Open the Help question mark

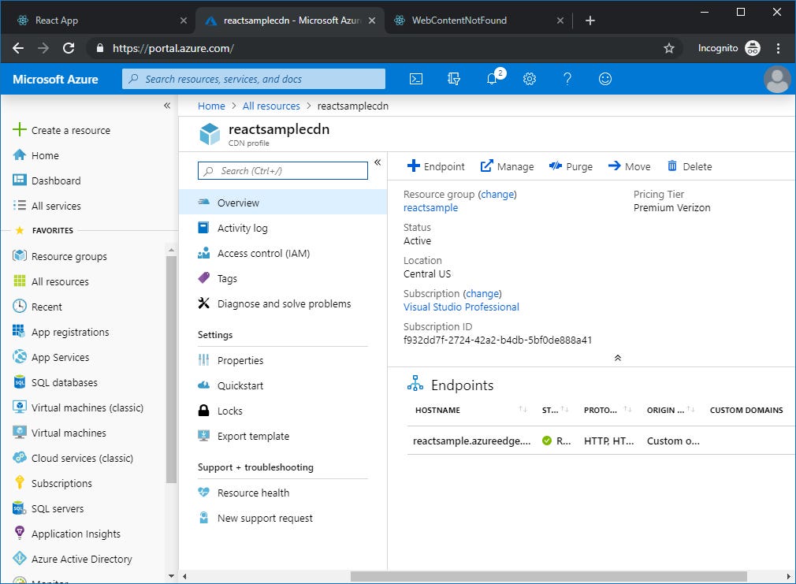567,79
